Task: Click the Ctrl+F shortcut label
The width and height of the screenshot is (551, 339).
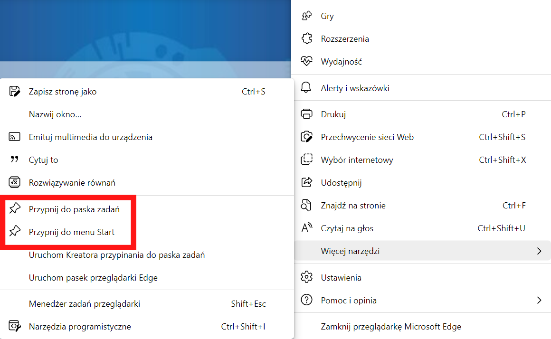Action: (514, 206)
